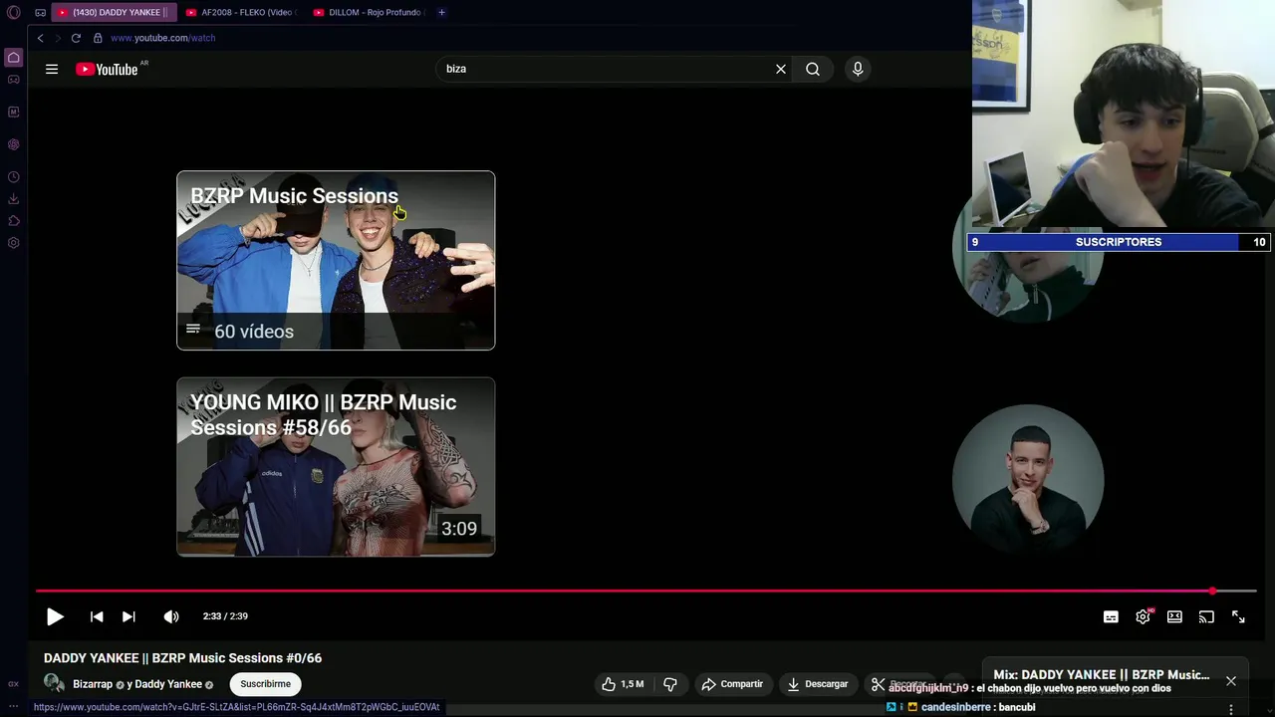Image resolution: width=1275 pixels, height=717 pixels.
Task: Skip to the next video
Action: [128, 616]
